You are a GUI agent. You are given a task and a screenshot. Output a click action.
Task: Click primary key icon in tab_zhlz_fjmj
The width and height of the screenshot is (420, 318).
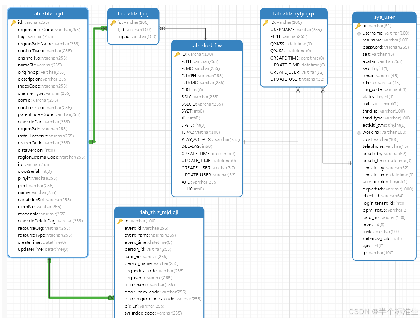point(113,22)
